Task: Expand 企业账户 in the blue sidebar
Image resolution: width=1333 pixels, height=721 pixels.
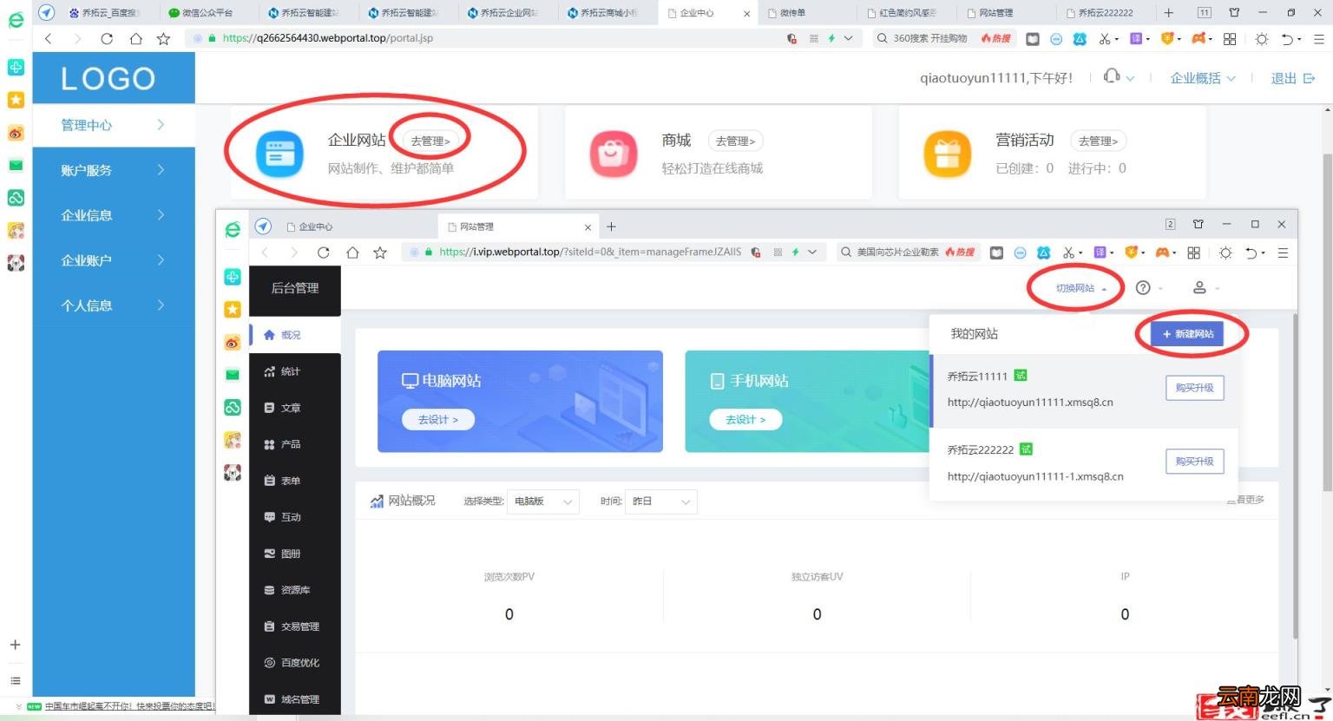Action: coord(114,260)
